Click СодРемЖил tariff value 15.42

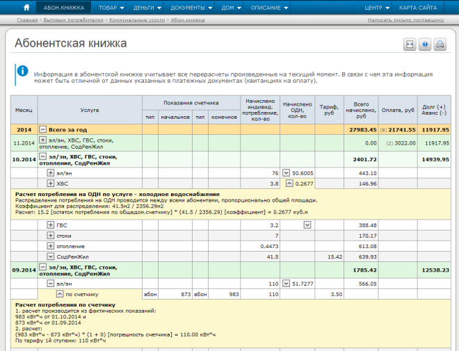point(335,256)
